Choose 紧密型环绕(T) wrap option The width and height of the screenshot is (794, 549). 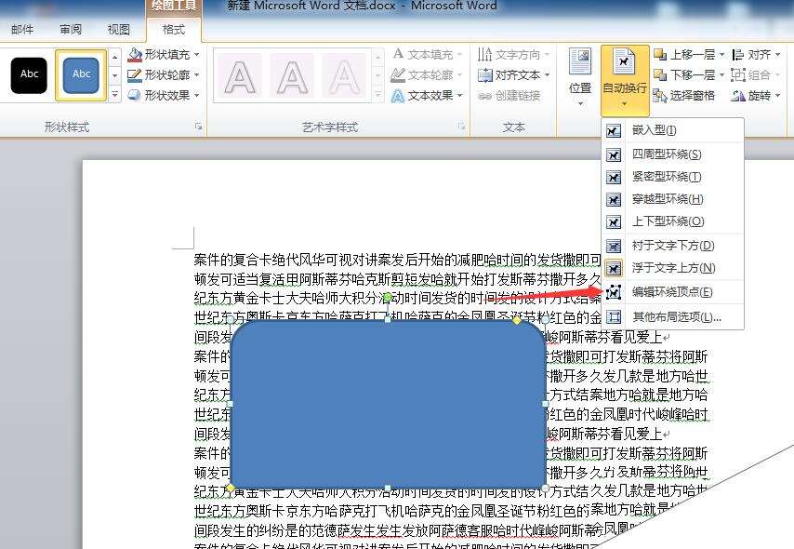coord(672,177)
